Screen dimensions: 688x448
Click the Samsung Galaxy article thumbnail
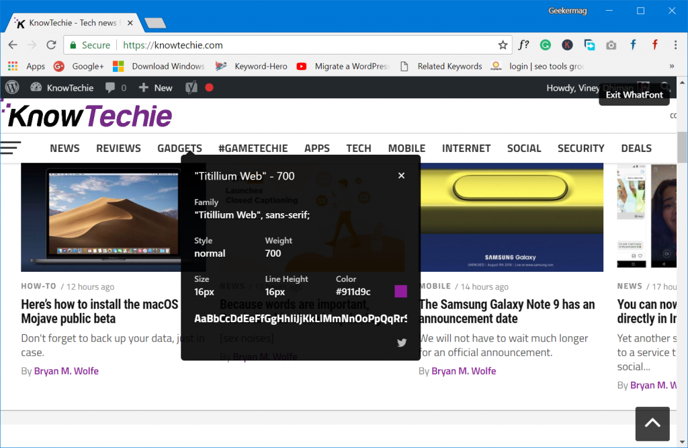(511, 217)
